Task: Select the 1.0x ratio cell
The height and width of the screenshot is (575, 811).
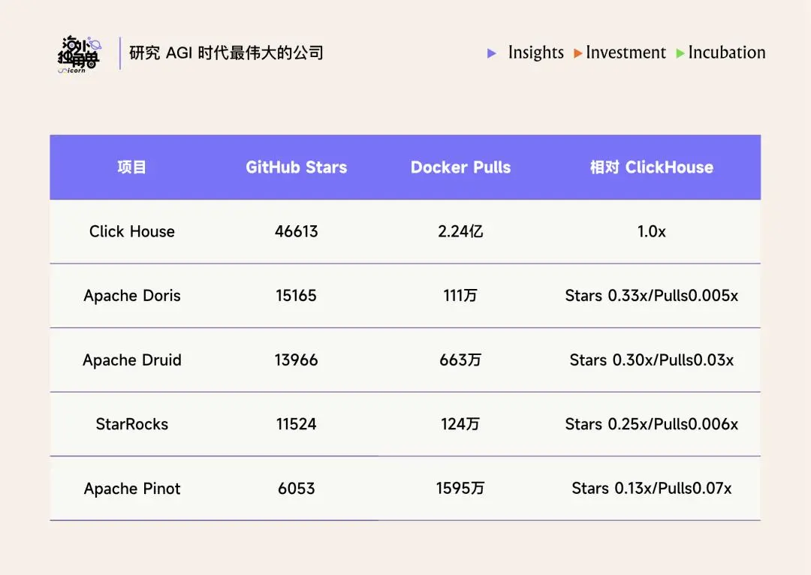Action: 652,231
